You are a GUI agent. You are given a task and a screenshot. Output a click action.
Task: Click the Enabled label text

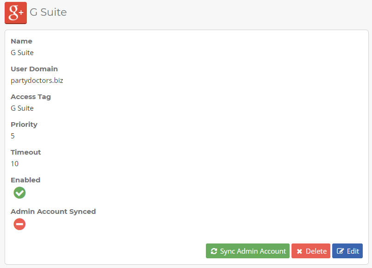coord(25,180)
